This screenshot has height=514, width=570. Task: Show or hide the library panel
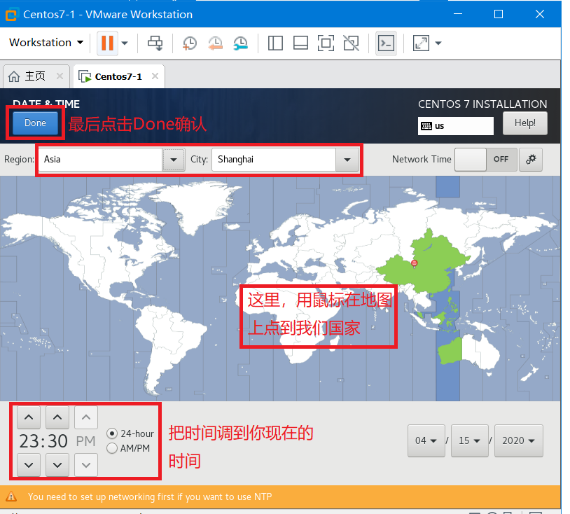[x=275, y=43]
